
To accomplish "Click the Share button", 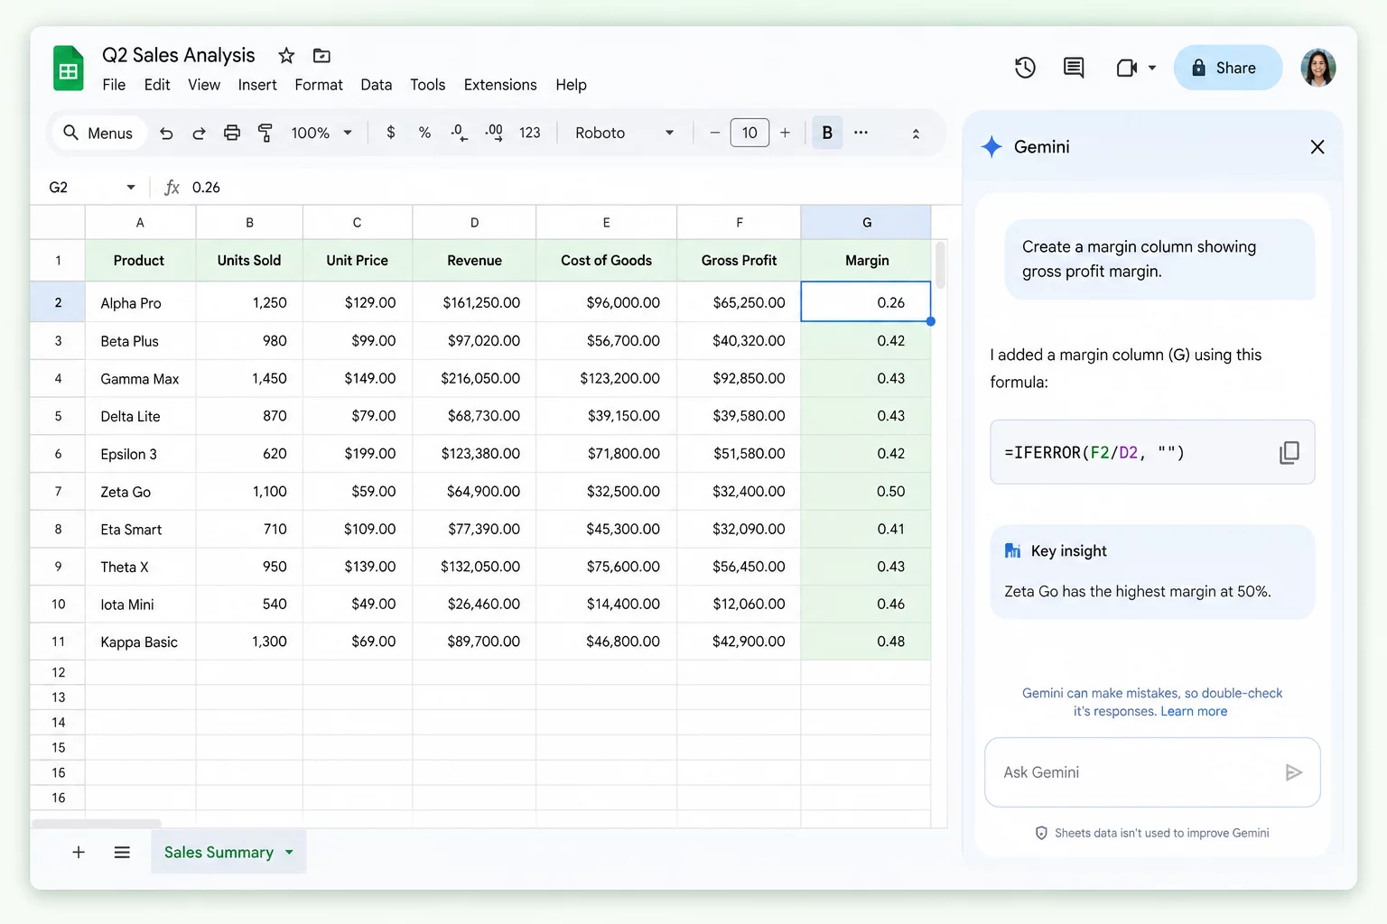I will (x=1227, y=68).
